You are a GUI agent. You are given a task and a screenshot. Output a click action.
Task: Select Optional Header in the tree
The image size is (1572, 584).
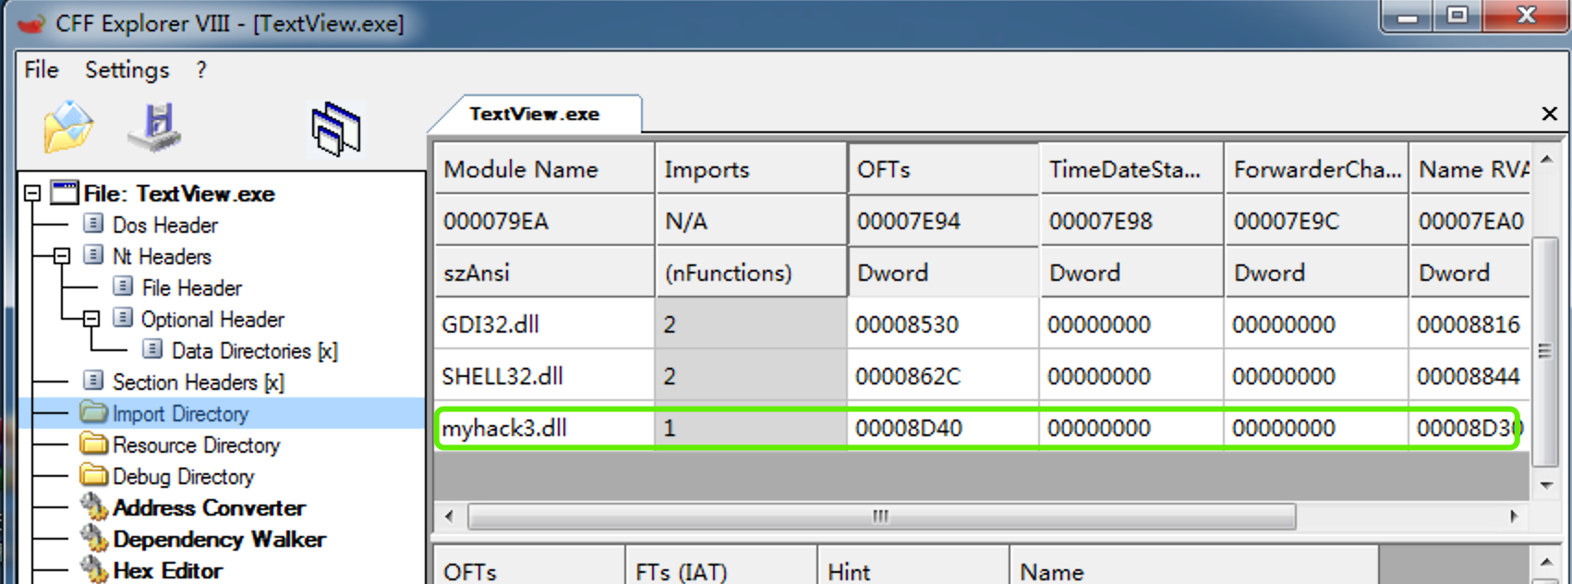(212, 319)
